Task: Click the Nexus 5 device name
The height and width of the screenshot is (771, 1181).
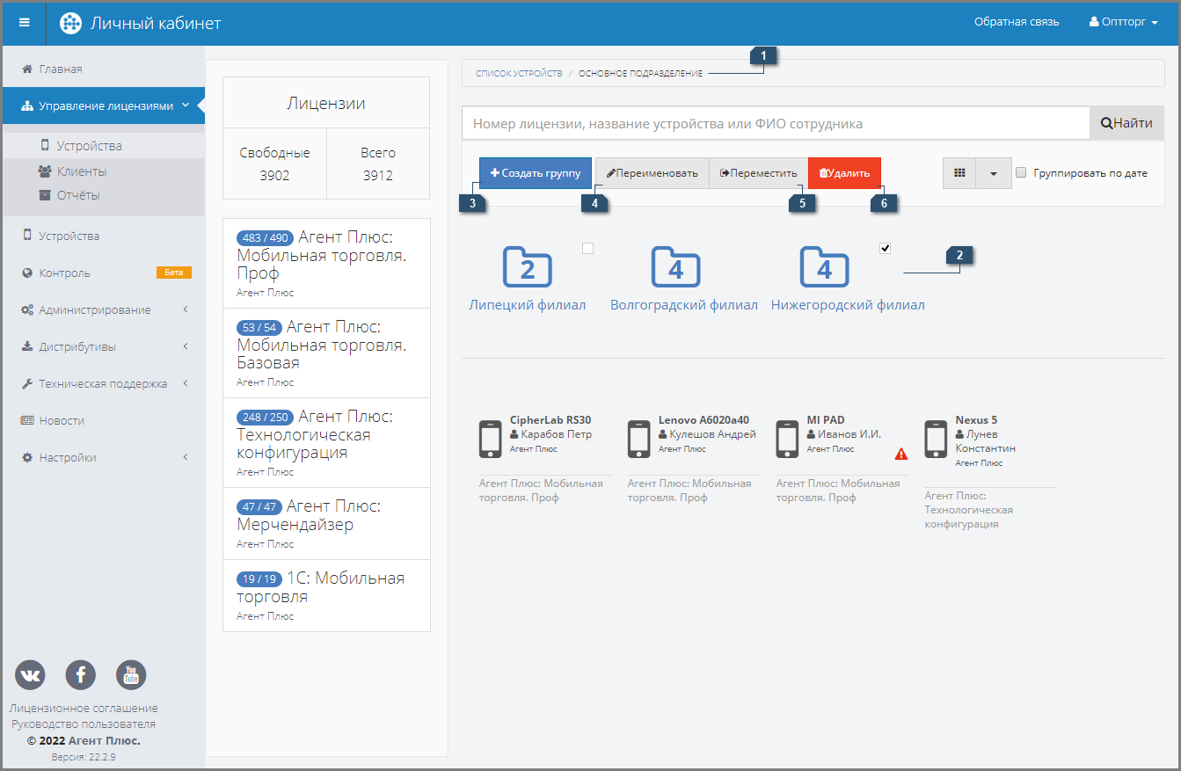Action: click(976, 420)
